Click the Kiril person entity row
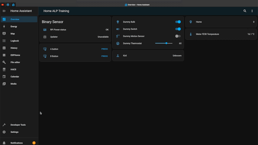 (148, 56)
